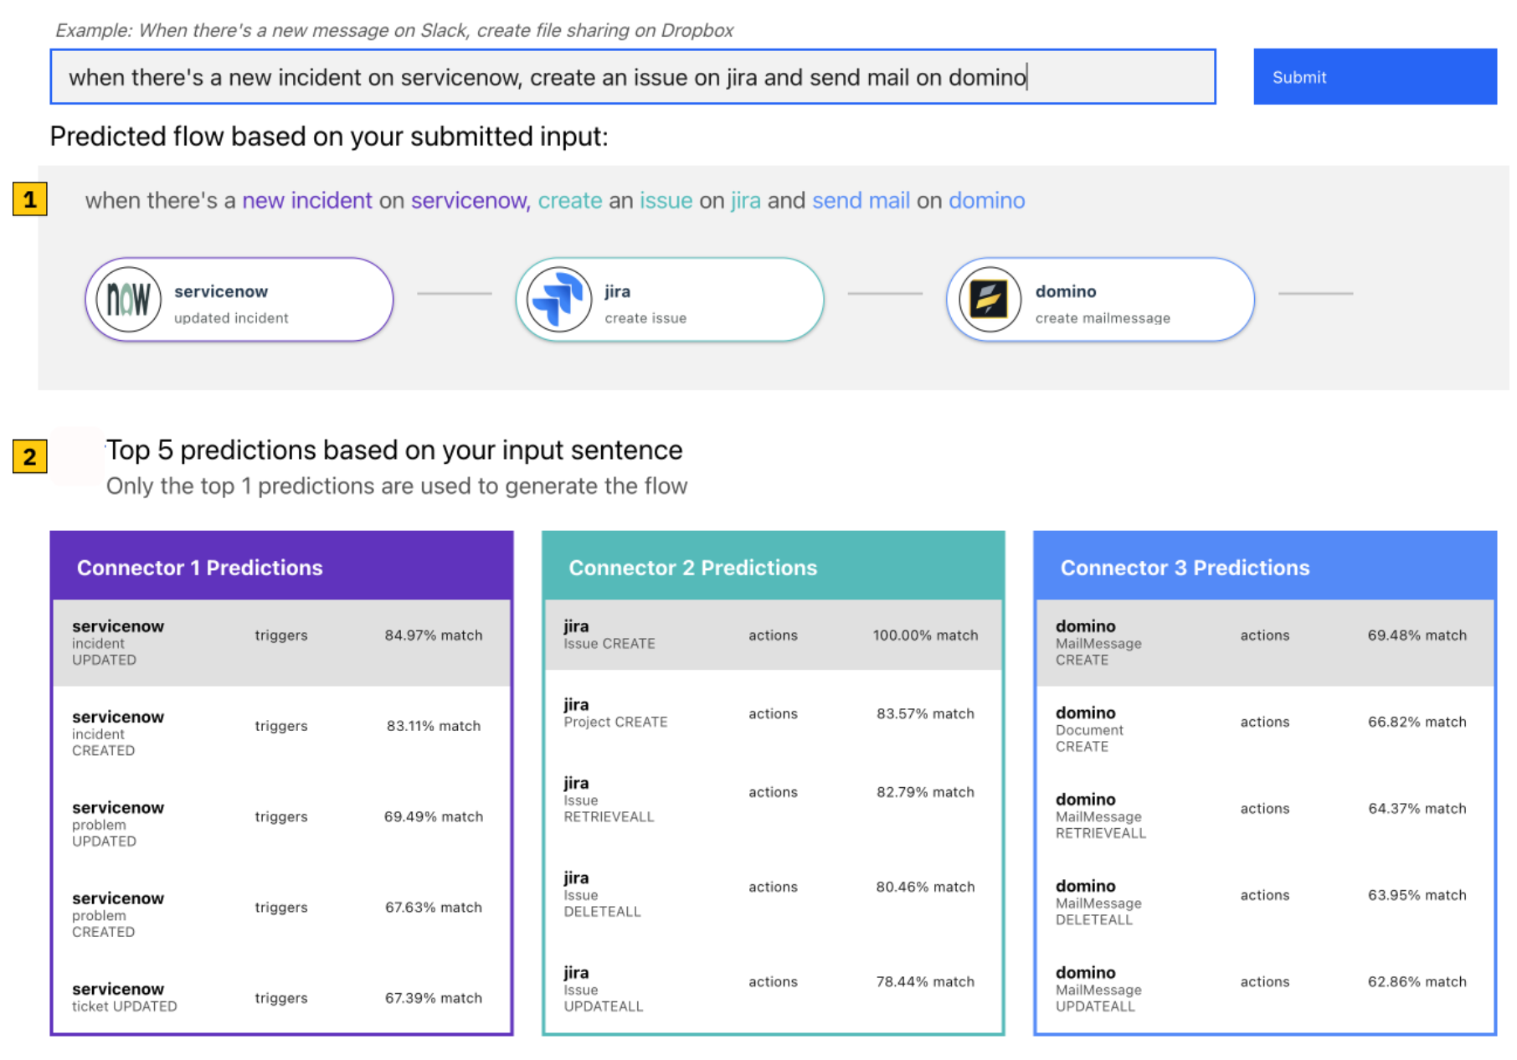Select servicenow incident UPDATED prediction row
Viewport: 1517px width, 1060px height.
281,642
